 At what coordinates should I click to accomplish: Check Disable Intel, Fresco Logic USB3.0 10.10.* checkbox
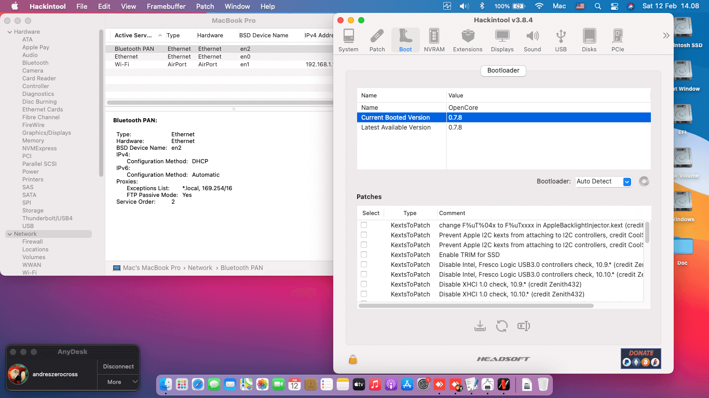[364, 274]
